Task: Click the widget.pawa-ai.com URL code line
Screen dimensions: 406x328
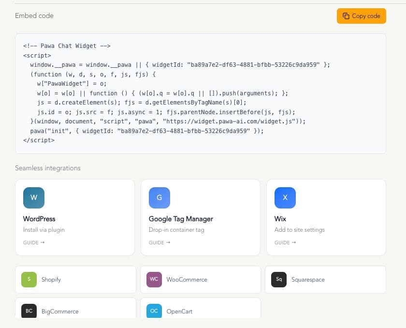Action: [x=168, y=121]
